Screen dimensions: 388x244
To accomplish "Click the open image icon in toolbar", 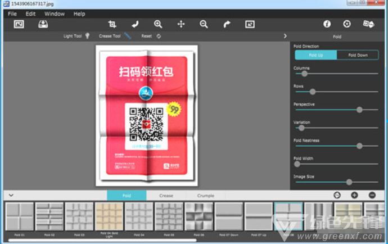I will [x=19, y=24].
